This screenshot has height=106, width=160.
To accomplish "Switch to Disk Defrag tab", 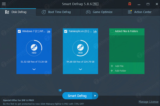I will click(x=18, y=12).
